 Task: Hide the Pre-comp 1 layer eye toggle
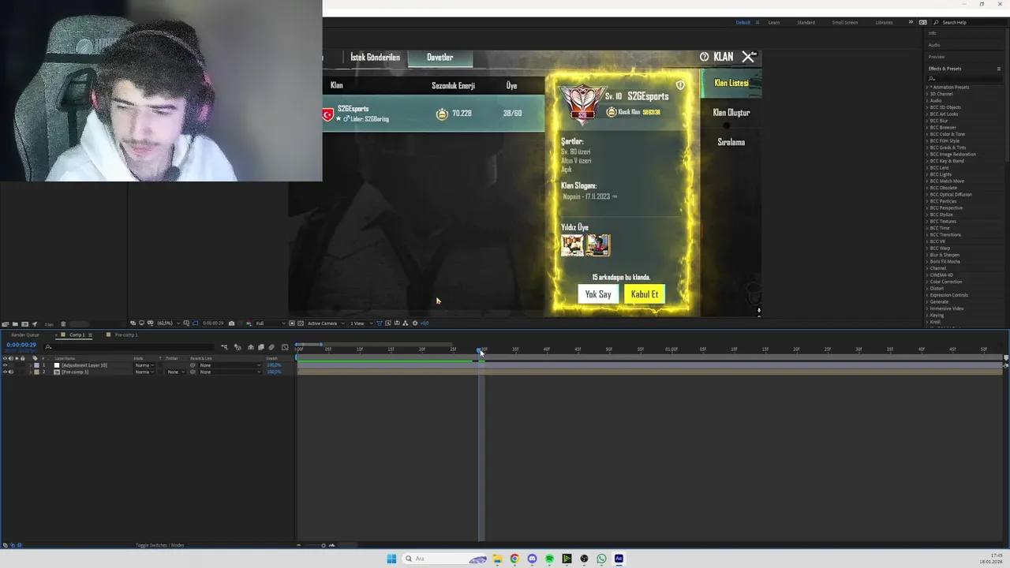[5, 372]
